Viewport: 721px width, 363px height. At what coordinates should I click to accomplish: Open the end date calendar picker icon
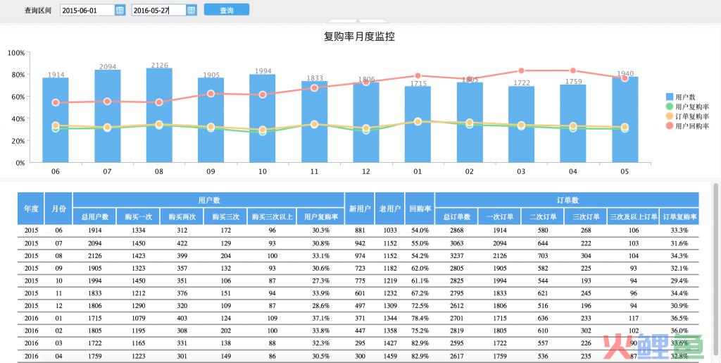point(192,10)
